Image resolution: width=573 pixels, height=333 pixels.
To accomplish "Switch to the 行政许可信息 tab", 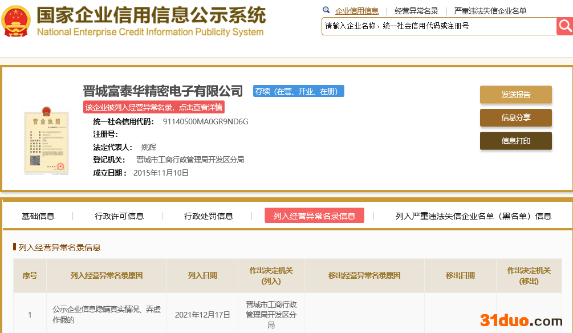I will (x=119, y=216).
